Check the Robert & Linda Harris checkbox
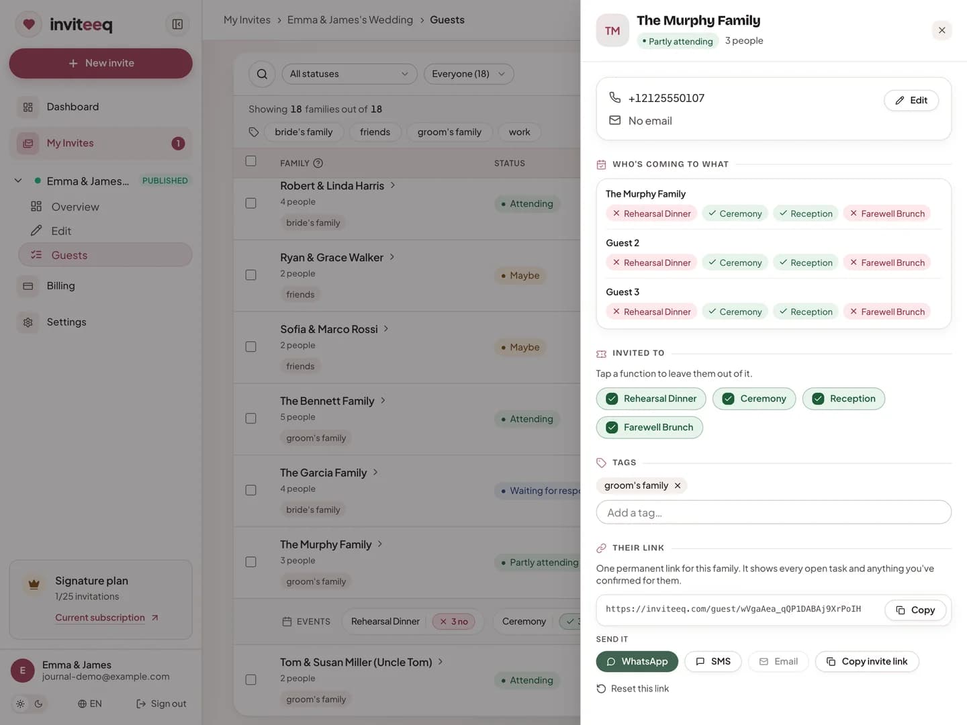The image size is (967, 725). pyautogui.click(x=250, y=203)
